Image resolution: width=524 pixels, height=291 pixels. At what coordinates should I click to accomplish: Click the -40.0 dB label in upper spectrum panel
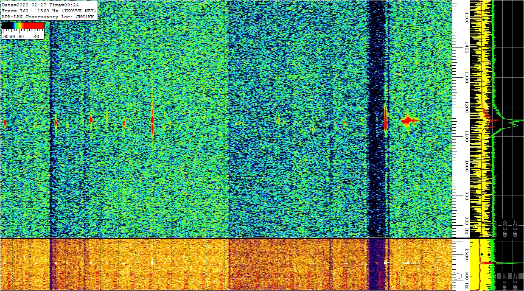tap(515, 228)
